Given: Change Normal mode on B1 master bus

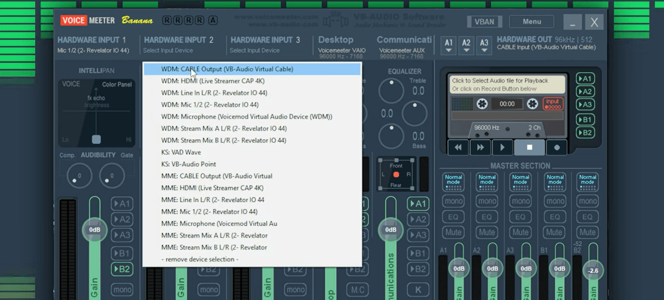Looking at the screenshot, I should tap(555, 181).
